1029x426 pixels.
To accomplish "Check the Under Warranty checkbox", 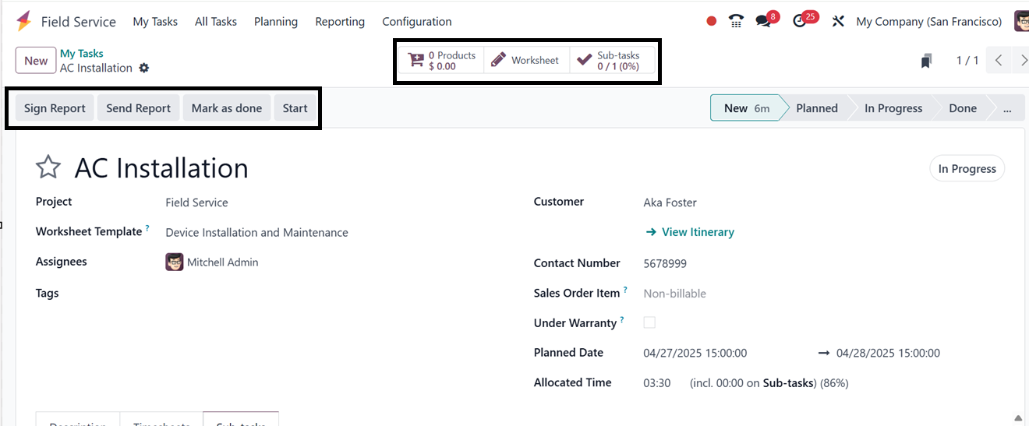I will point(649,322).
